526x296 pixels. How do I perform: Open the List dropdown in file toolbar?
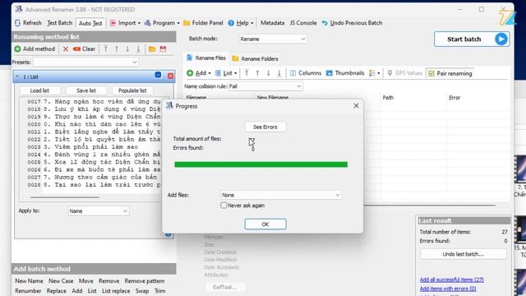[x=226, y=73]
